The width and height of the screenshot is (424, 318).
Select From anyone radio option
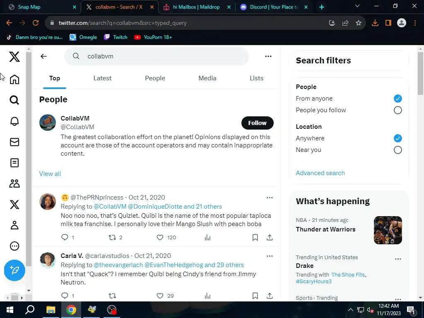tap(397, 99)
